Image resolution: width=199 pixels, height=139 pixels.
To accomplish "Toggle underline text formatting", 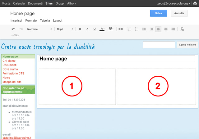I will 95,29.
